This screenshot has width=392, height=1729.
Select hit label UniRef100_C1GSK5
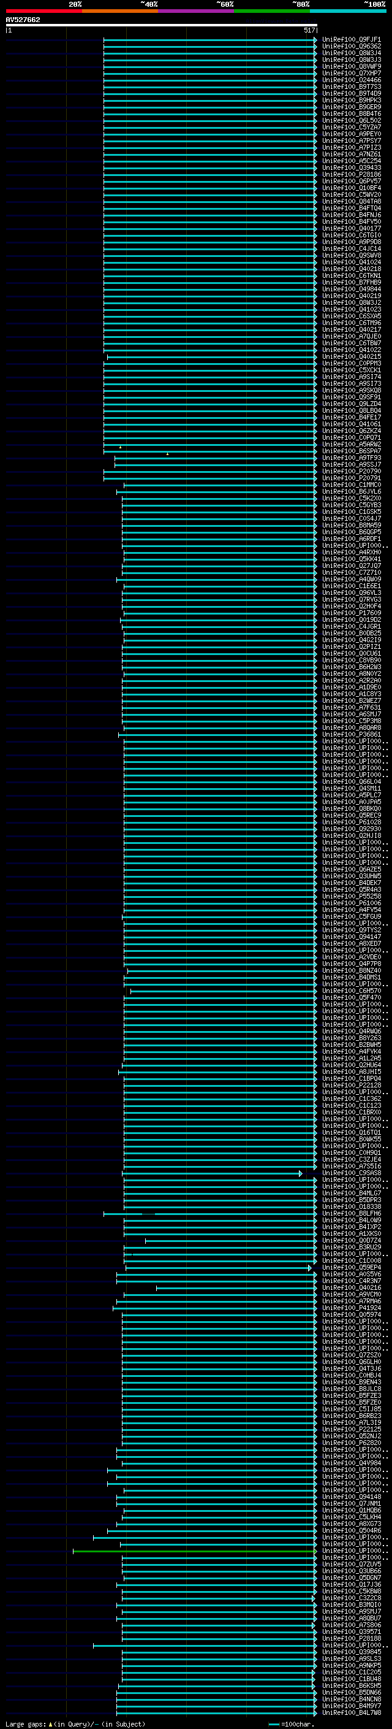tap(351, 512)
